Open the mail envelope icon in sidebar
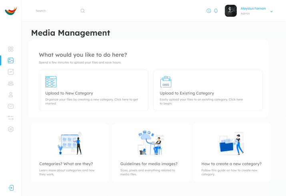This screenshot has width=286, height=196. (11, 106)
